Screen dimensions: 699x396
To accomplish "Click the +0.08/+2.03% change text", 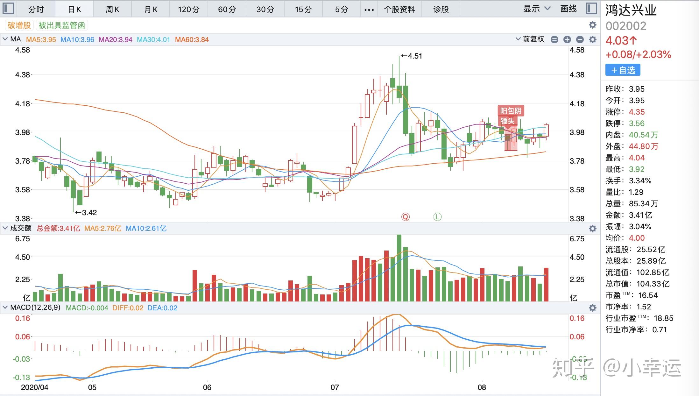I will coord(638,54).
